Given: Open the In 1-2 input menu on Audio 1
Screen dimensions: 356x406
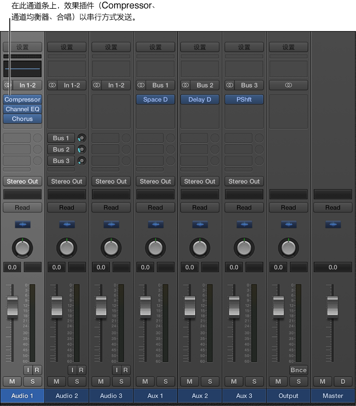Looking at the screenshot, I should pyautogui.click(x=27, y=85).
